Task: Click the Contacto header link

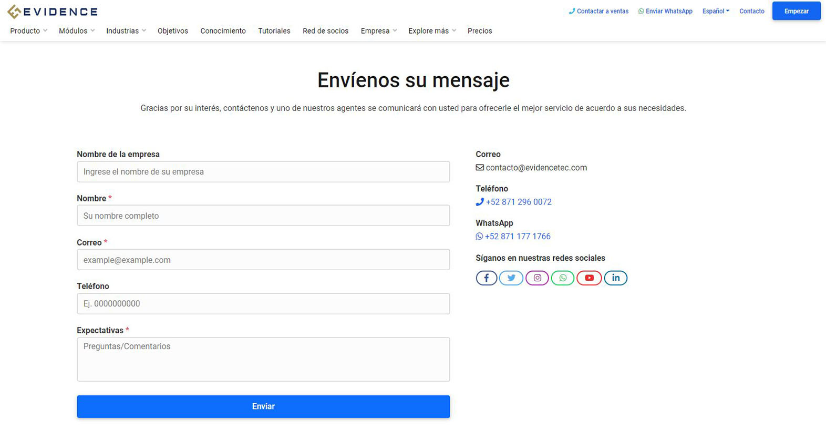Action: [x=752, y=11]
